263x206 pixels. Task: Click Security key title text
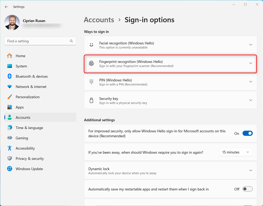point(108,99)
